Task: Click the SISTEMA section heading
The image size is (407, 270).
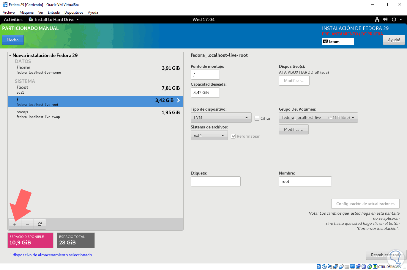Action: pos(25,81)
